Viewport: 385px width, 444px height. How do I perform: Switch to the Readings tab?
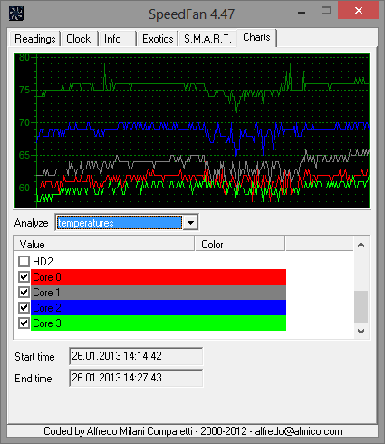[x=35, y=39]
